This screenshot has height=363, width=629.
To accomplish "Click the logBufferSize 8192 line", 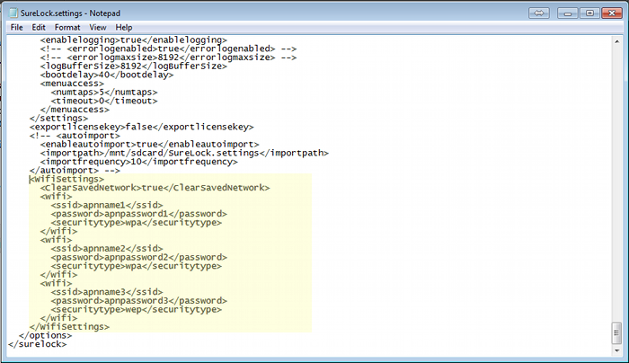I will [x=134, y=66].
